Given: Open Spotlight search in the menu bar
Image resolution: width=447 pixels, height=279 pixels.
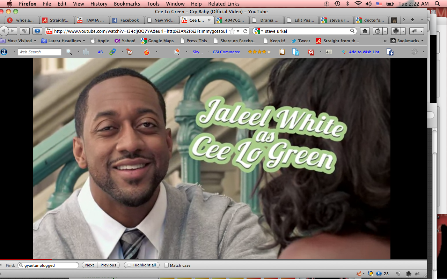Looking at the screenshot, I should tap(437, 4).
